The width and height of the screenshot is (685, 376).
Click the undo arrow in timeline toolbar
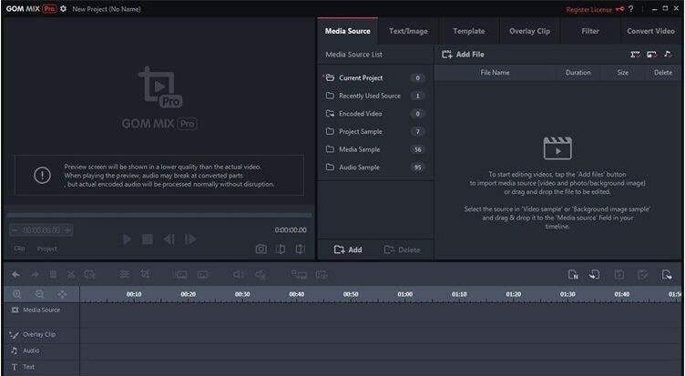(16, 275)
